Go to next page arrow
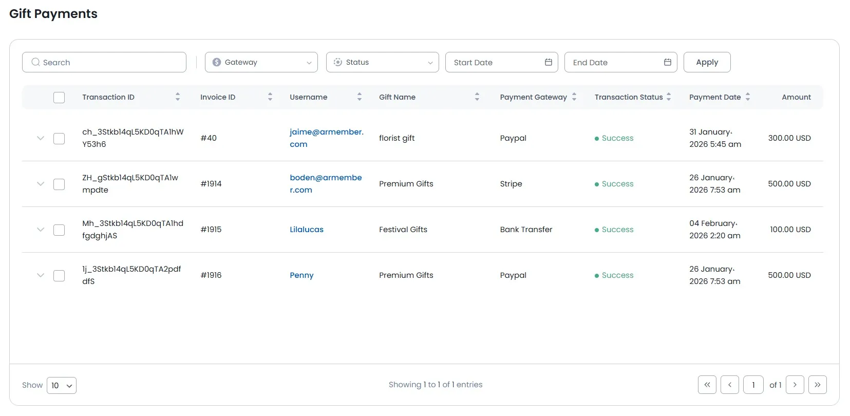850x416 pixels. click(x=795, y=385)
